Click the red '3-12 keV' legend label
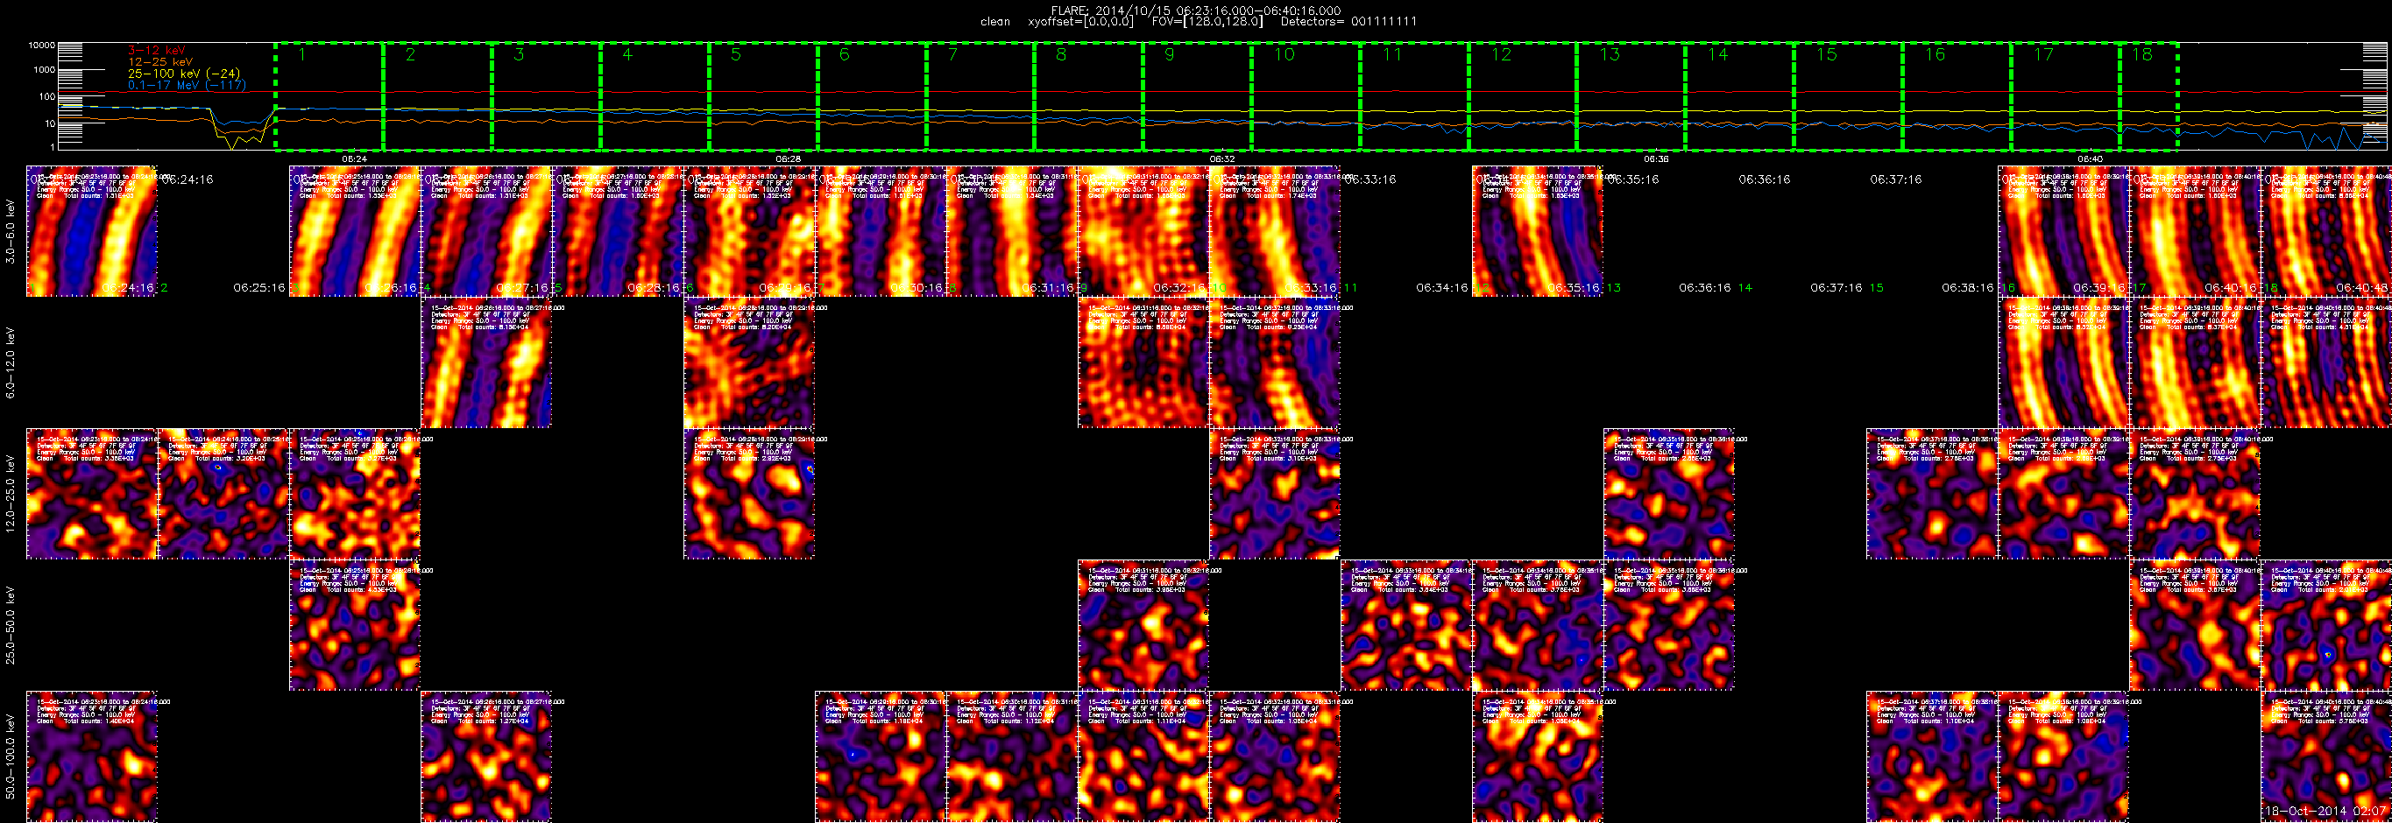Viewport: 2392px width, 823px height. click(156, 50)
